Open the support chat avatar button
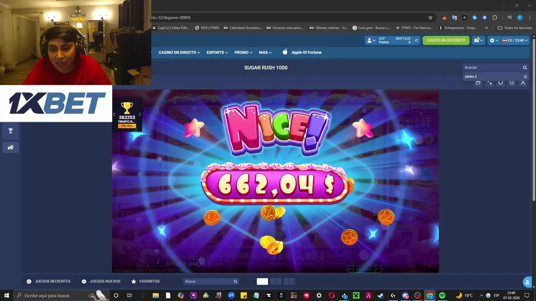Image resolution: width=536 pixels, height=301 pixels. (527, 282)
